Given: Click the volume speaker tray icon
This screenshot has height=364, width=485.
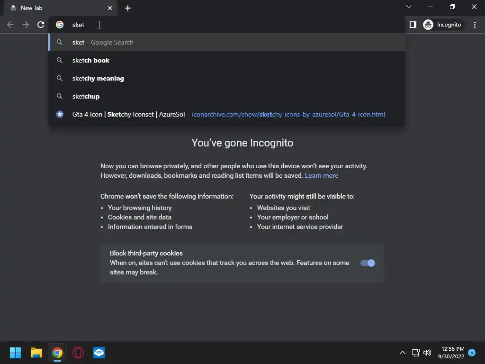Looking at the screenshot, I should click(x=427, y=353).
